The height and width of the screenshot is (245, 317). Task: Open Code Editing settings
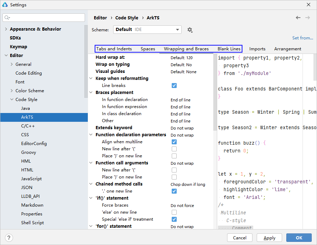click(29, 73)
